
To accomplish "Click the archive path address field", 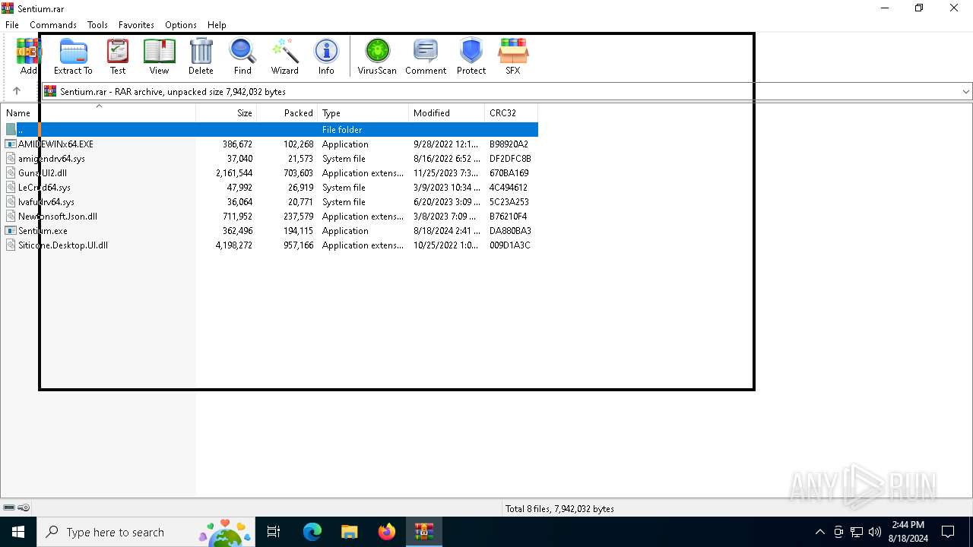I will (x=502, y=91).
